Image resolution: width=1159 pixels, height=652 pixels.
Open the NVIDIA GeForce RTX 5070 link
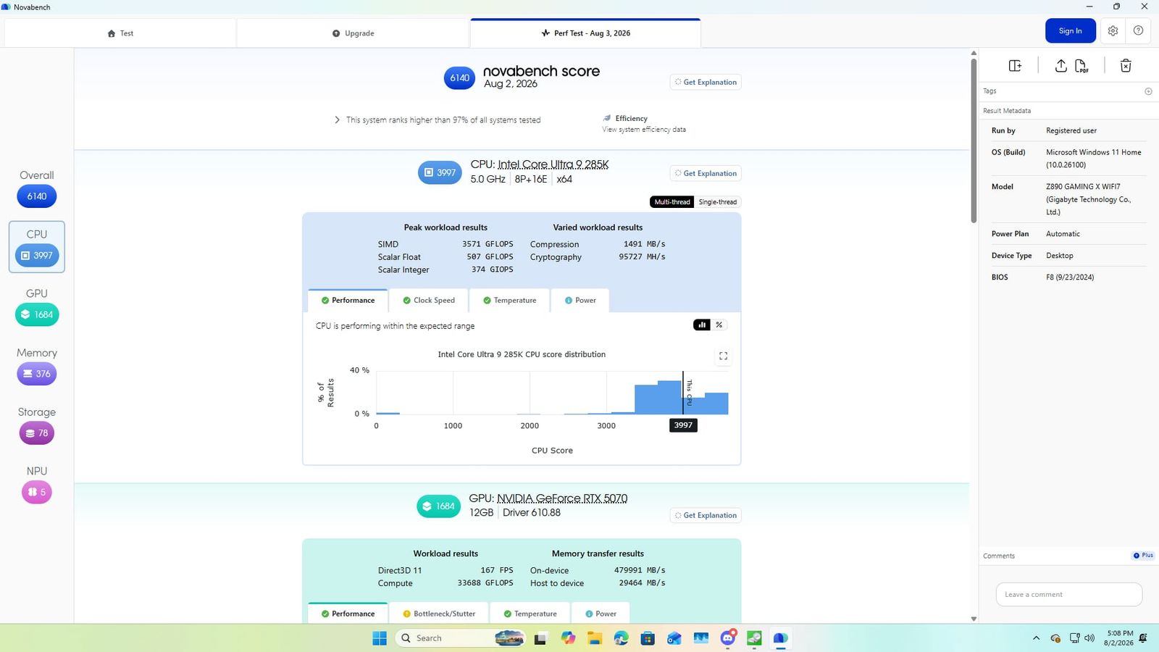pyautogui.click(x=562, y=498)
